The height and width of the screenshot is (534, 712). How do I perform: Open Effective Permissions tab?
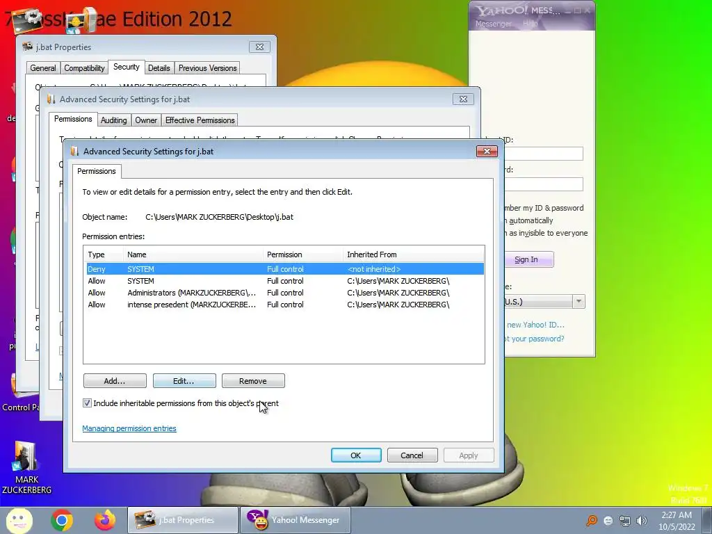tap(200, 120)
